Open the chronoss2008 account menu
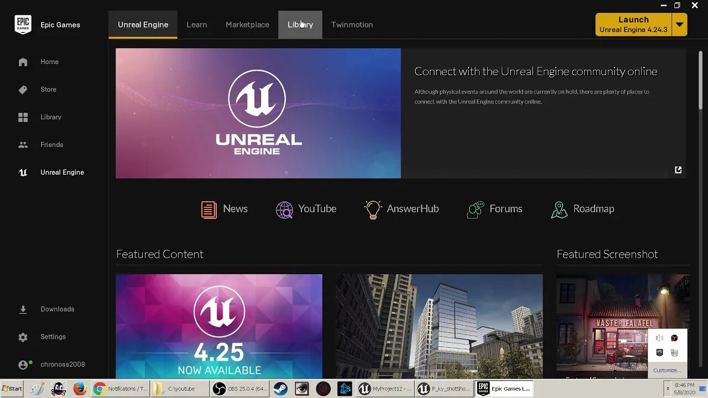 (x=63, y=364)
